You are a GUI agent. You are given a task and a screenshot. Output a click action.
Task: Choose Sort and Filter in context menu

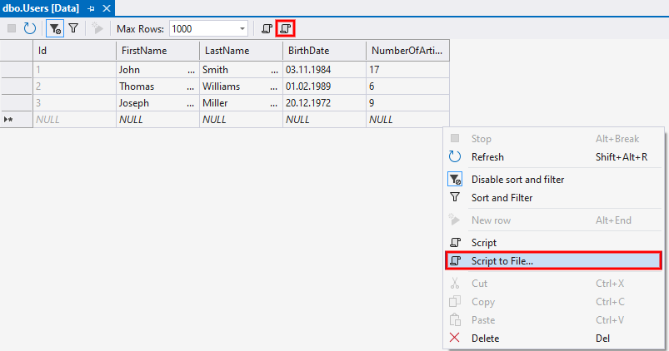pos(553,198)
